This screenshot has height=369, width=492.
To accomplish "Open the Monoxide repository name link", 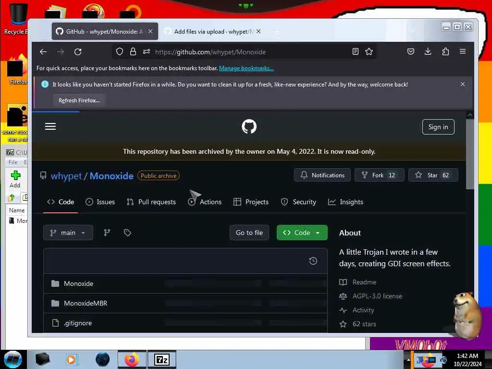I will (x=111, y=176).
